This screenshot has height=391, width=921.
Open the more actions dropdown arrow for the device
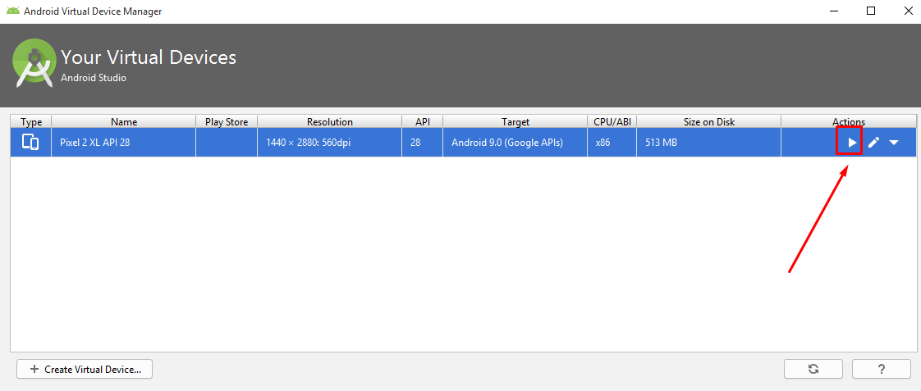[x=894, y=143]
